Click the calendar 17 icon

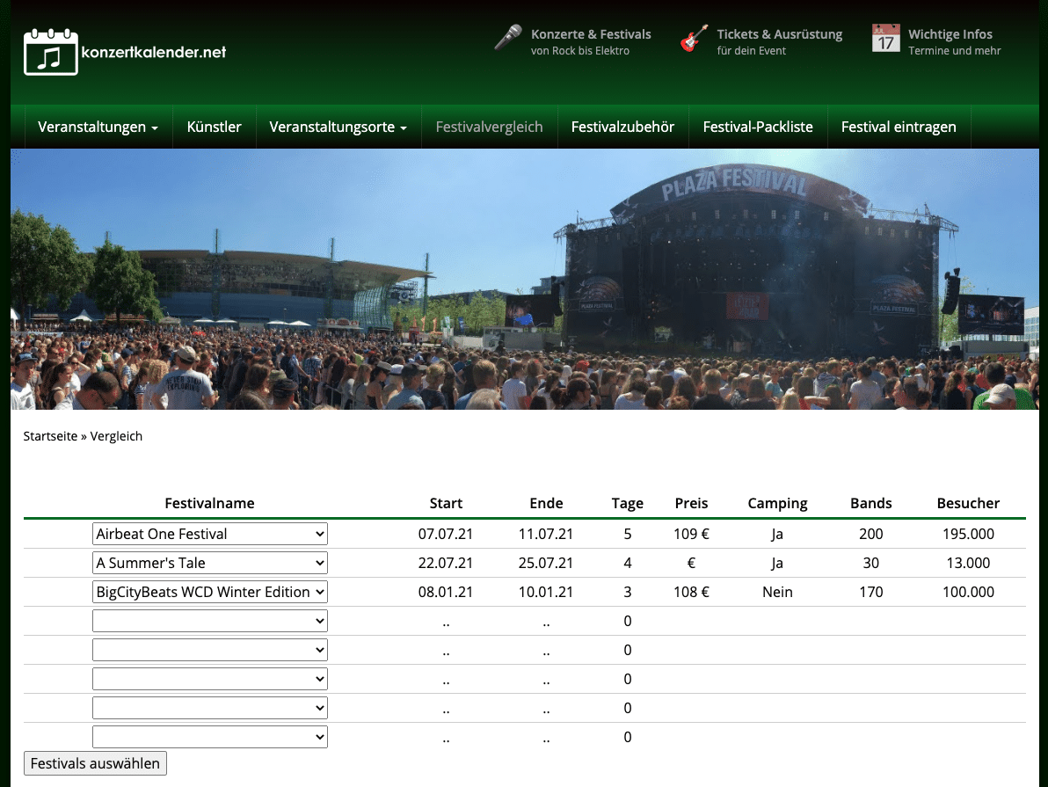[885, 38]
